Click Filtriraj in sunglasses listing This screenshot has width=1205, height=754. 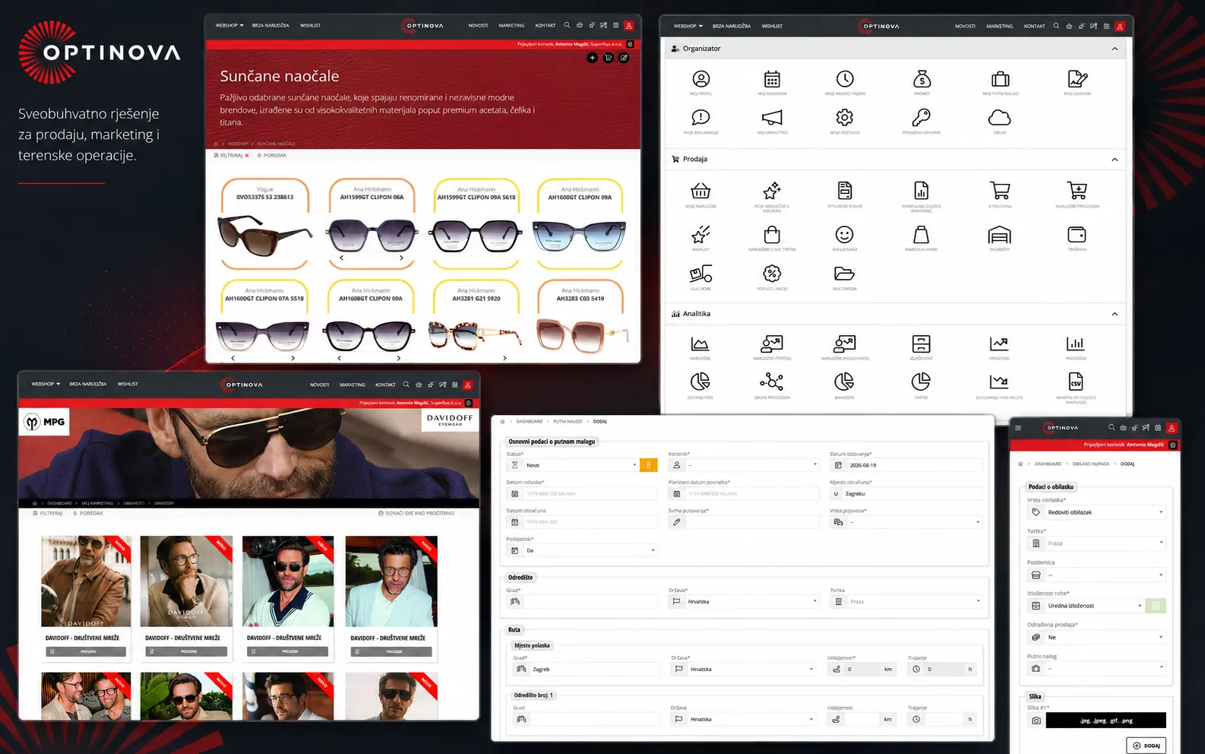231,155
